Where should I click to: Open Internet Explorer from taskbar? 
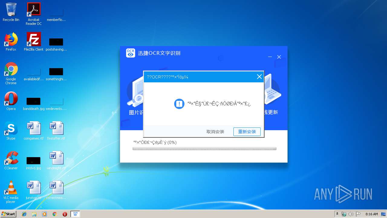pos(24,214)
